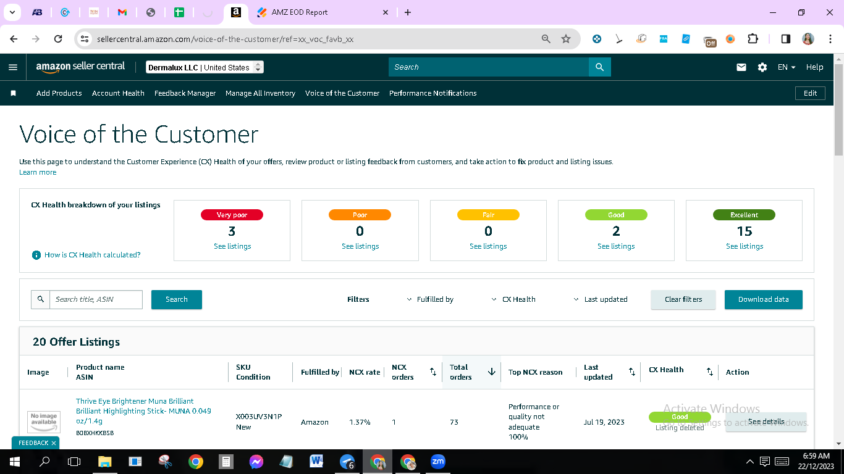Click the Clear filters button

(683, 299)
